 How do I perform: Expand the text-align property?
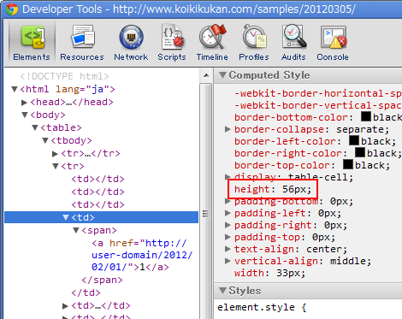tap(228, 249)
